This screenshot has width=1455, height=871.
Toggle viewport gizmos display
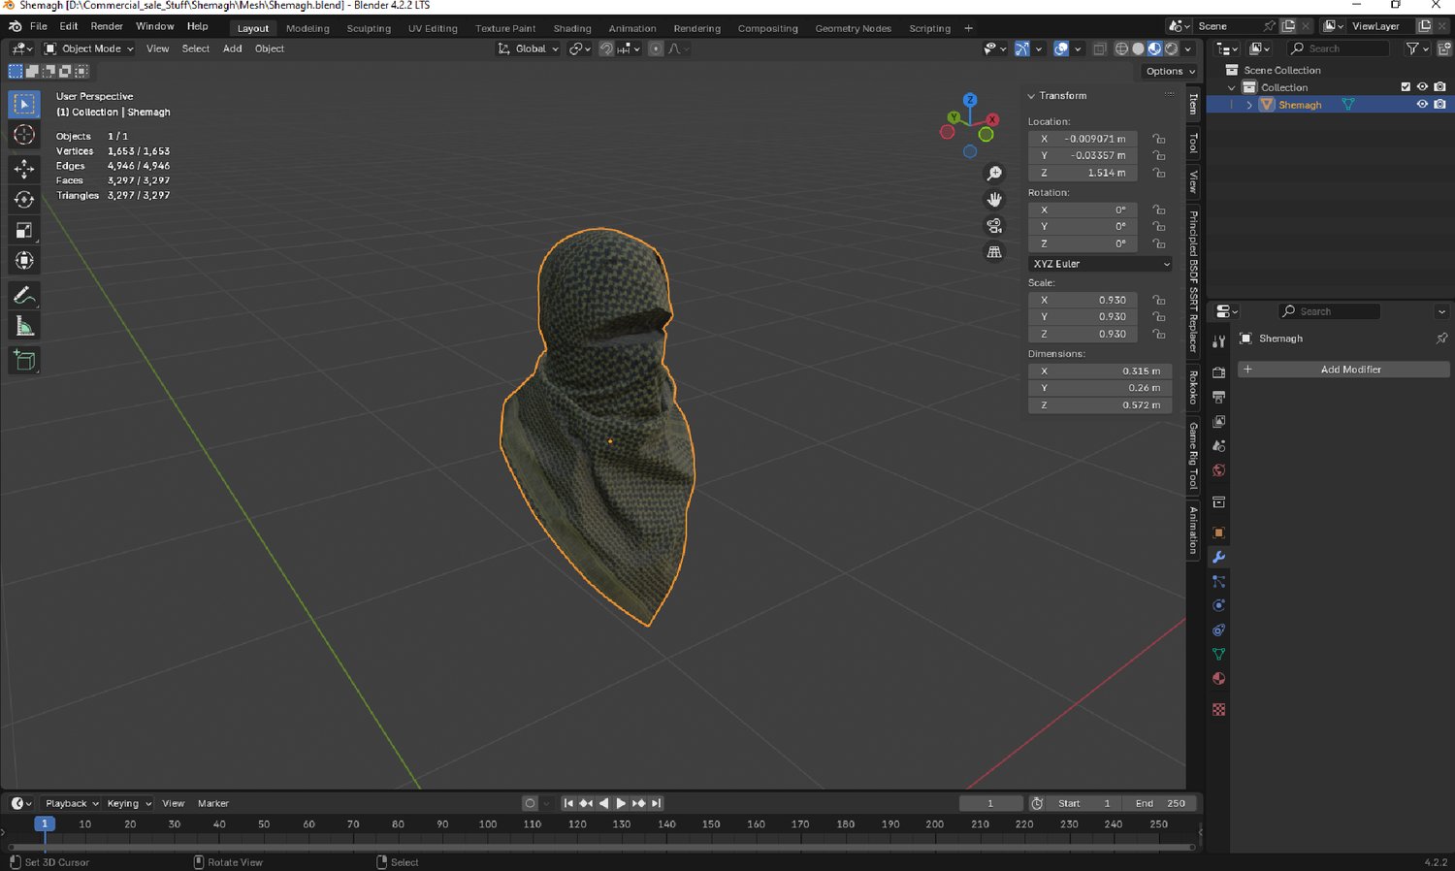point(1022,48)
